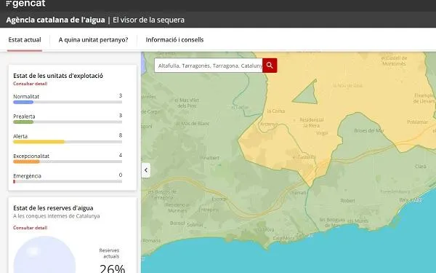This screenshot has height=273, width=436.
Task: Switch to A quina unitat pertanyo? tab
Action: coord(93,40)
